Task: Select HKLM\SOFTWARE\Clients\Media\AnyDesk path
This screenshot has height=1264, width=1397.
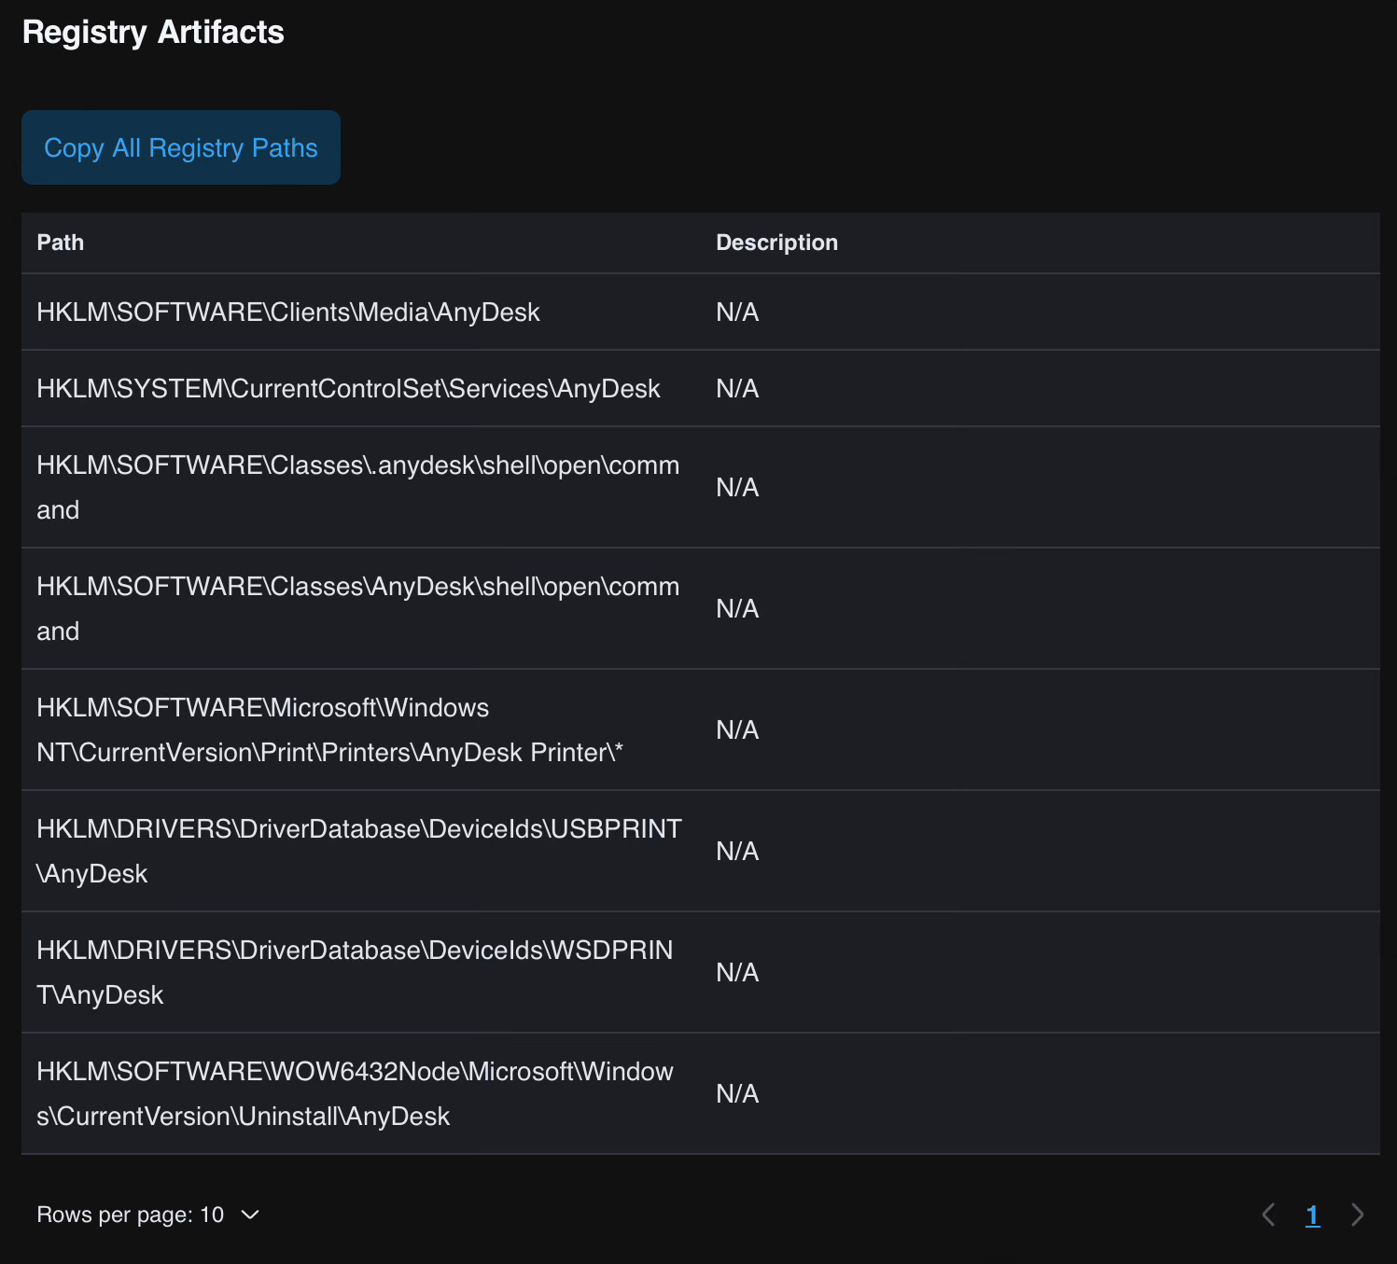Action: (288, 312)
